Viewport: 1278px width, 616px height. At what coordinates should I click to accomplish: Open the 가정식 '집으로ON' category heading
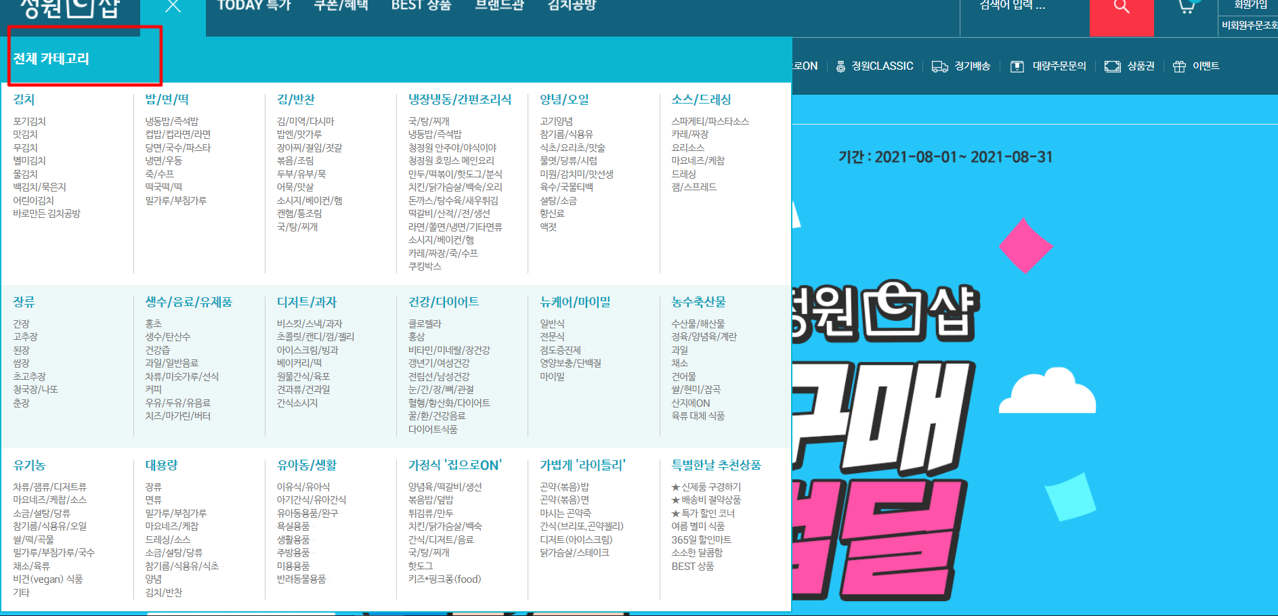click(x=454, y=465)
